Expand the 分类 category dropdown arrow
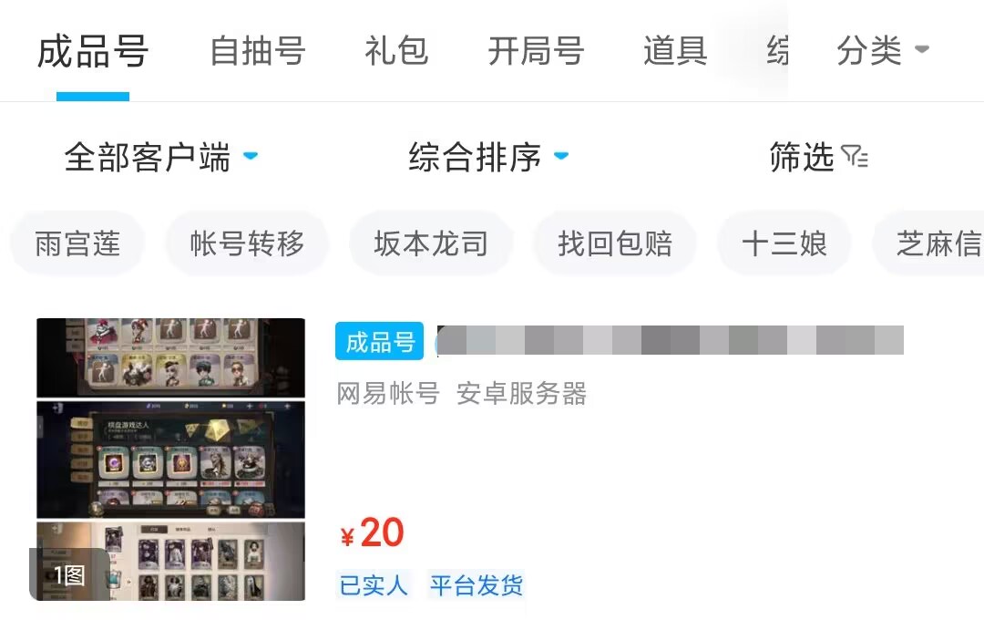984x620 pixels. (921, 49)
